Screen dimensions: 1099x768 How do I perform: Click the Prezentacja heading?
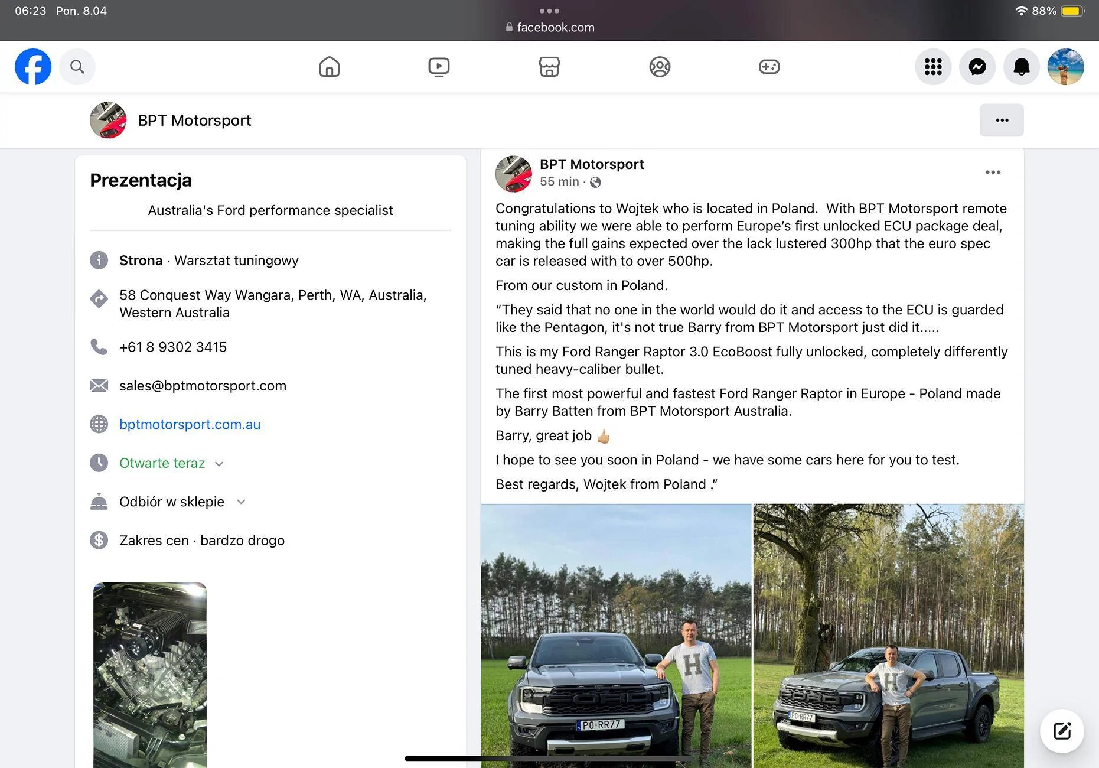click(141, 180)
